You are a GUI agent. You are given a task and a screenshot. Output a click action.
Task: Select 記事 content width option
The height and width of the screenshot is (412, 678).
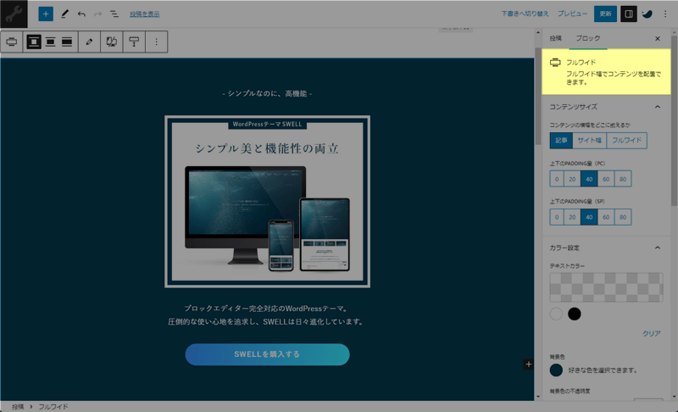pyautogui.click(x=561, y=141)
